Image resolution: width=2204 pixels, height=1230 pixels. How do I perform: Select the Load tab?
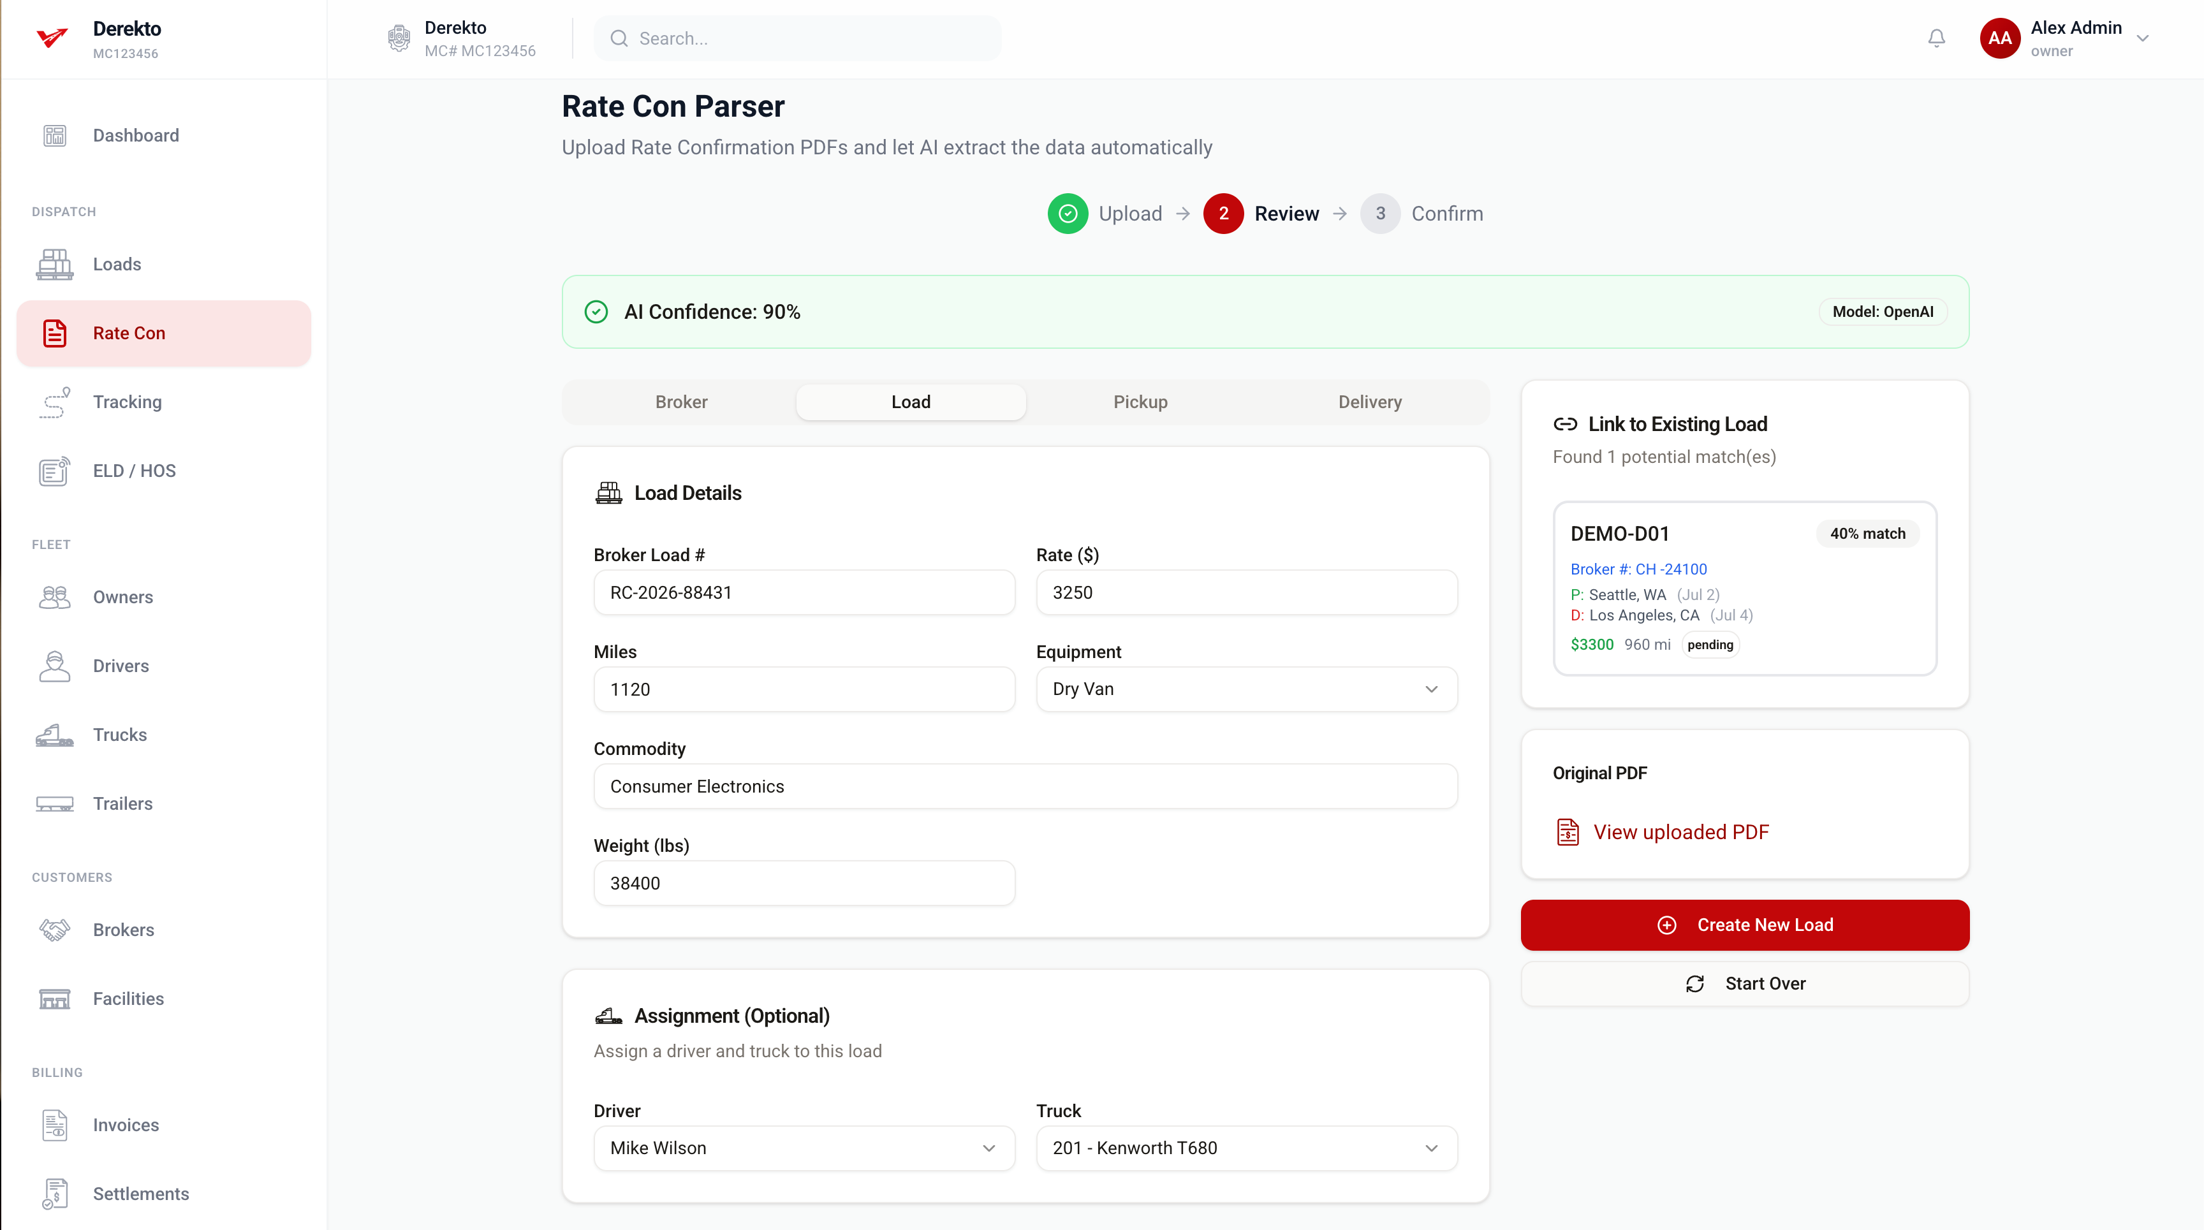pos(910,402)
